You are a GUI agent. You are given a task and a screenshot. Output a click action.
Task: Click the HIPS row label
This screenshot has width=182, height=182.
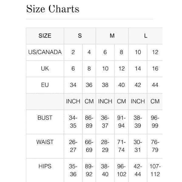pyautogui.click(x=45, y=166)
